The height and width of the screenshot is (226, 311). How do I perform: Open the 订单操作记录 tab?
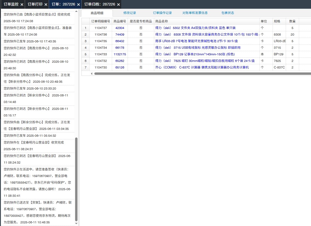(162, 13)
